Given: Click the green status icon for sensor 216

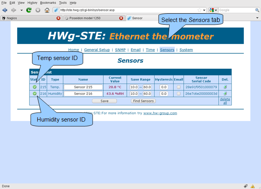Looking at the screenshot, I should click(35, 94).
